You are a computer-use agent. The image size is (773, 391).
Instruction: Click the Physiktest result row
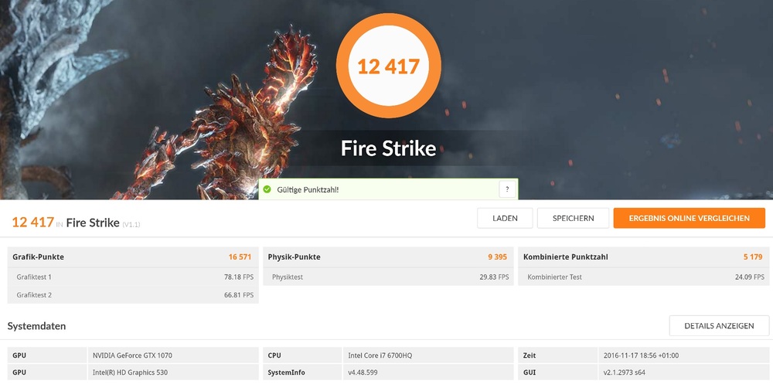388,277
